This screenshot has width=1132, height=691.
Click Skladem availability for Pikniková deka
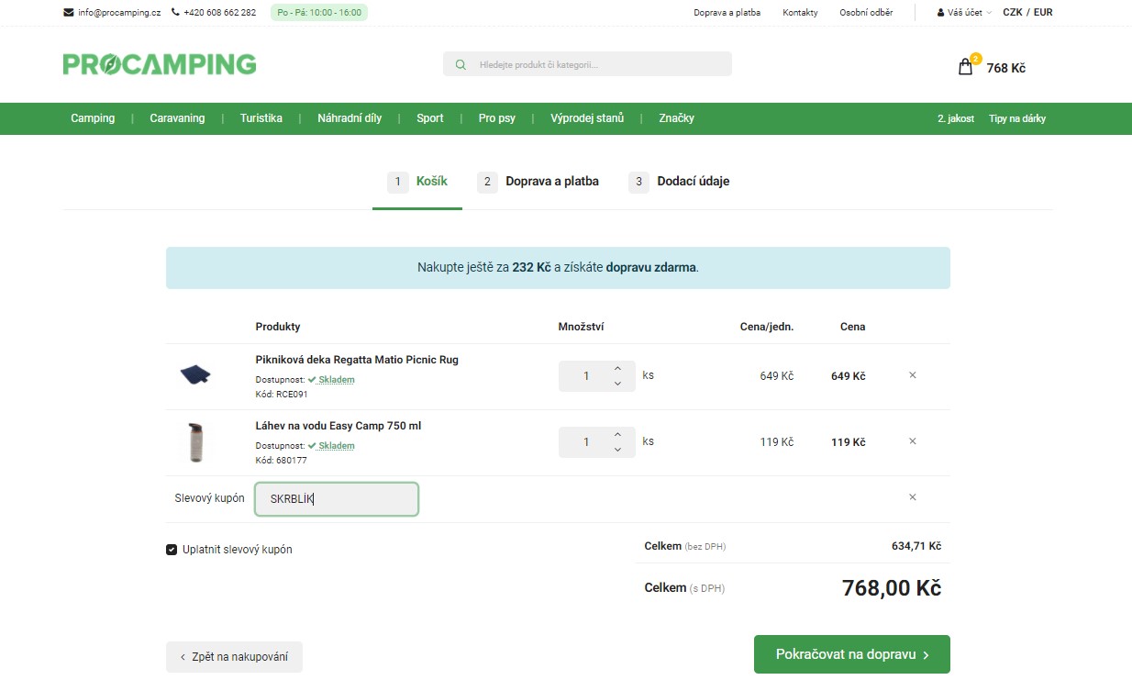pos(336,380)
